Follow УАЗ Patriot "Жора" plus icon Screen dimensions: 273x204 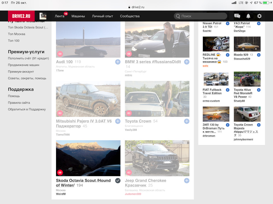(x=259, y=24)
